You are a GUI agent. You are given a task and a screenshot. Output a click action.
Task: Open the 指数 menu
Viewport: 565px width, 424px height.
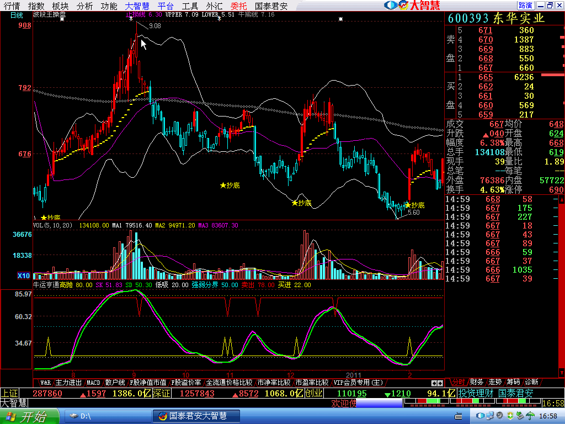[x=36, y=6]
